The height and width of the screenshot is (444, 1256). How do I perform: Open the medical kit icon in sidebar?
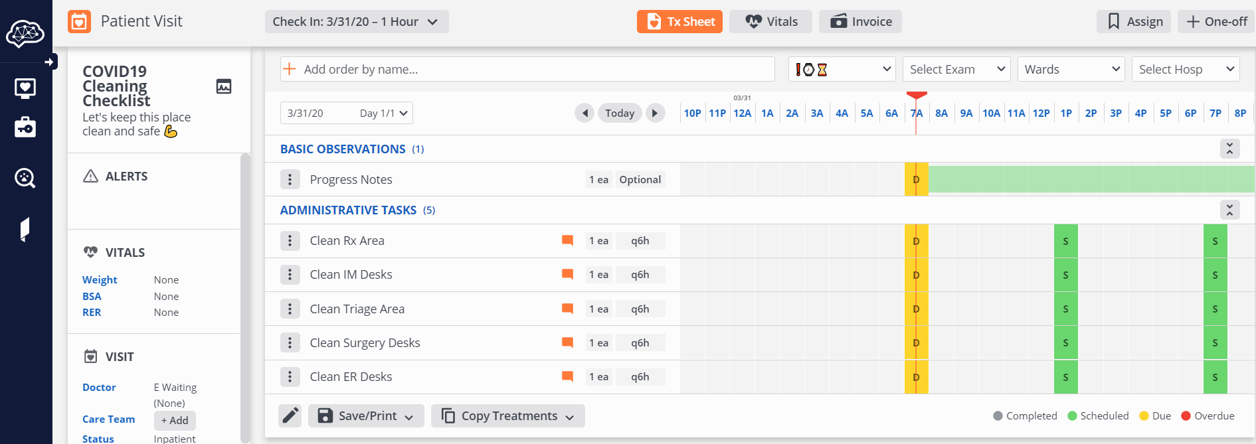pos(25,127)
